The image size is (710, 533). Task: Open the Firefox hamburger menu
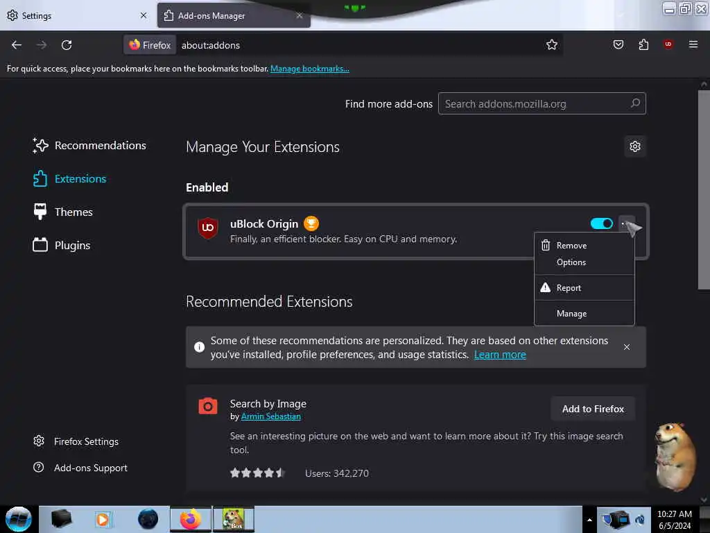693,44
